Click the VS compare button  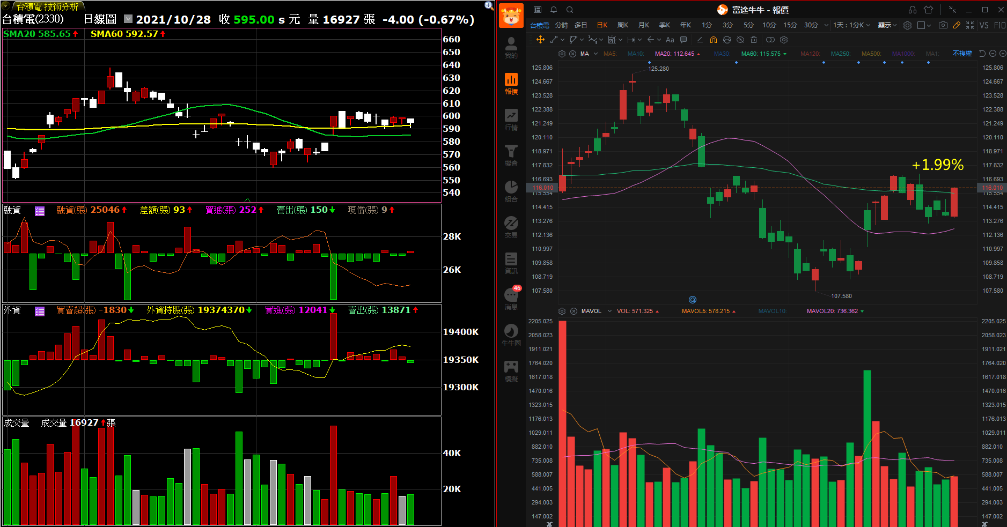[984, 25]
